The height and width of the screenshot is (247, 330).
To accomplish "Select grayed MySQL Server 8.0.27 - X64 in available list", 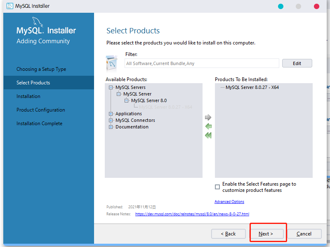I will point(165,107).
